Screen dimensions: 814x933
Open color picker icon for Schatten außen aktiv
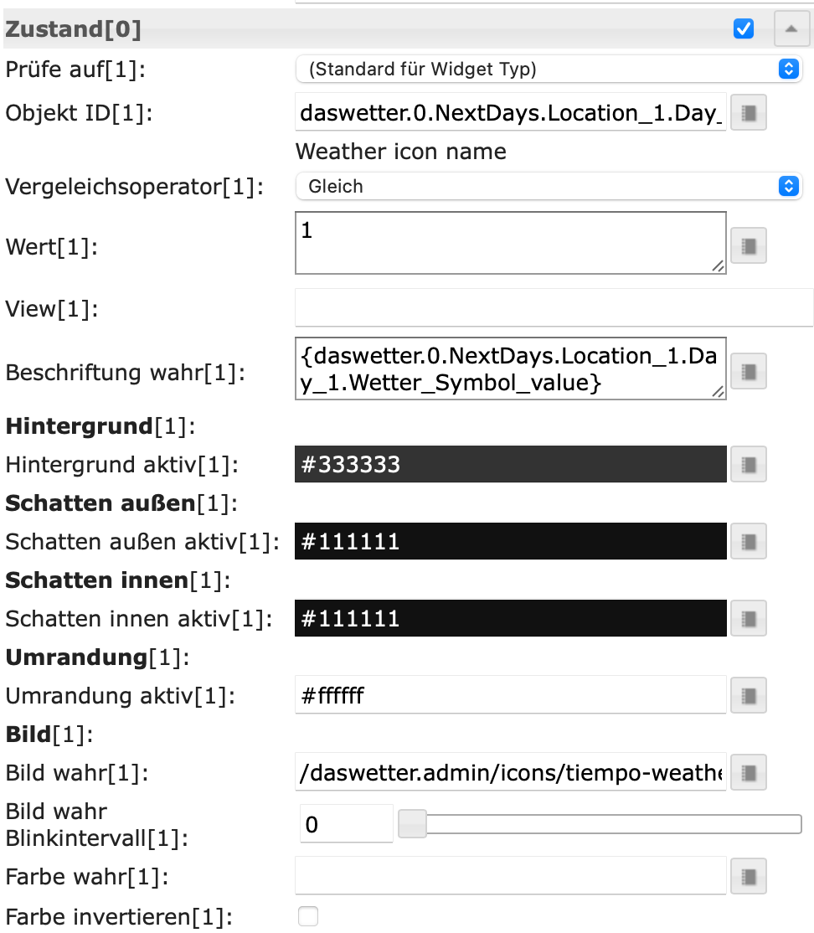(749, 541)
